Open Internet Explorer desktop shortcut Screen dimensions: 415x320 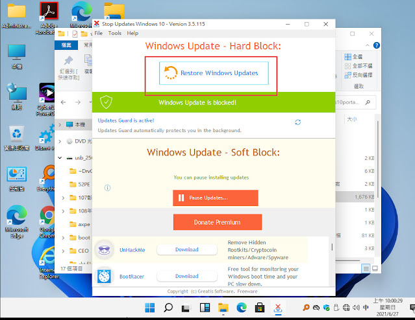[x=48, y=262]
